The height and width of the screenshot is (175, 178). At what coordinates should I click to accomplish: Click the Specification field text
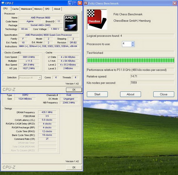(49, 35)
